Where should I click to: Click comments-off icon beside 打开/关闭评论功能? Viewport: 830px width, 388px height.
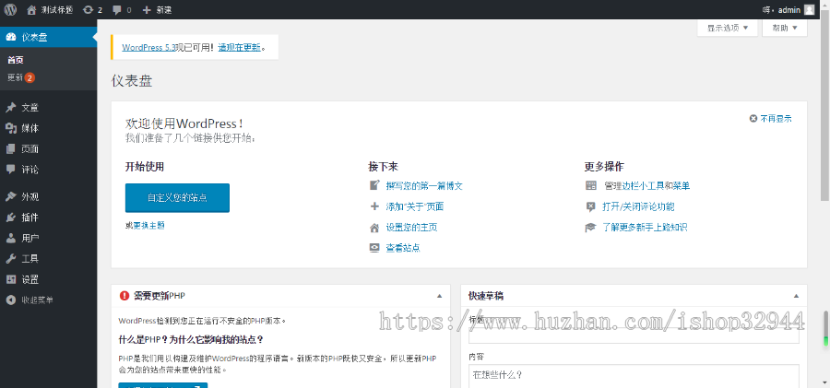591,206
